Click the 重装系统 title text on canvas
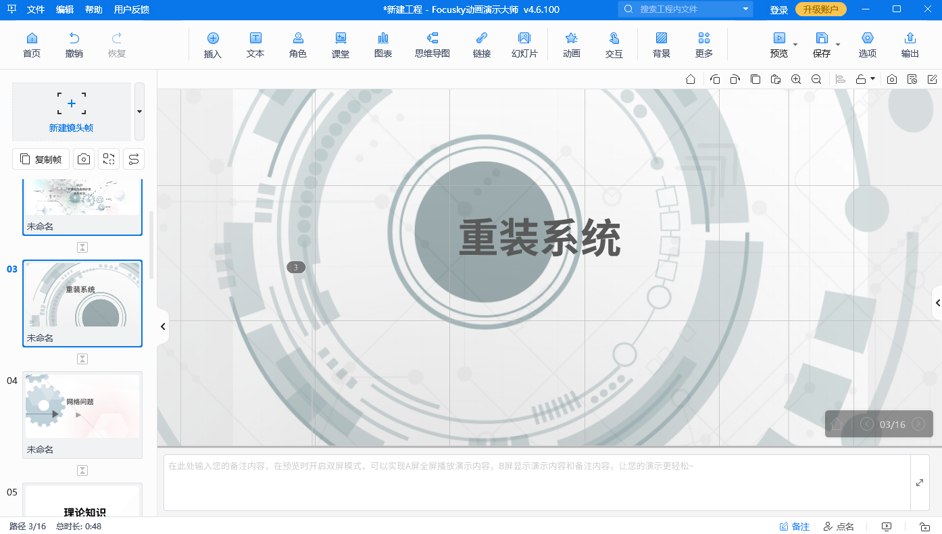This screenshot has height=534, width=942. pyautogui.click(x=540, y=238)
